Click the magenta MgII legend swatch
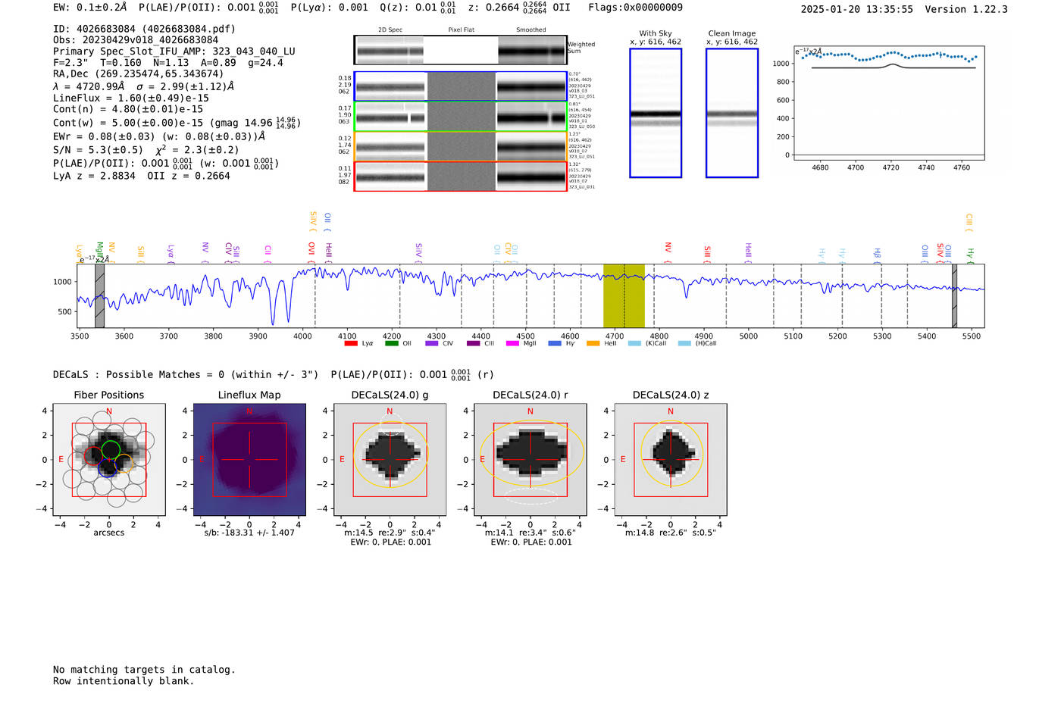This screenshot has width=1061, height=722. click(x=512, y=343)
